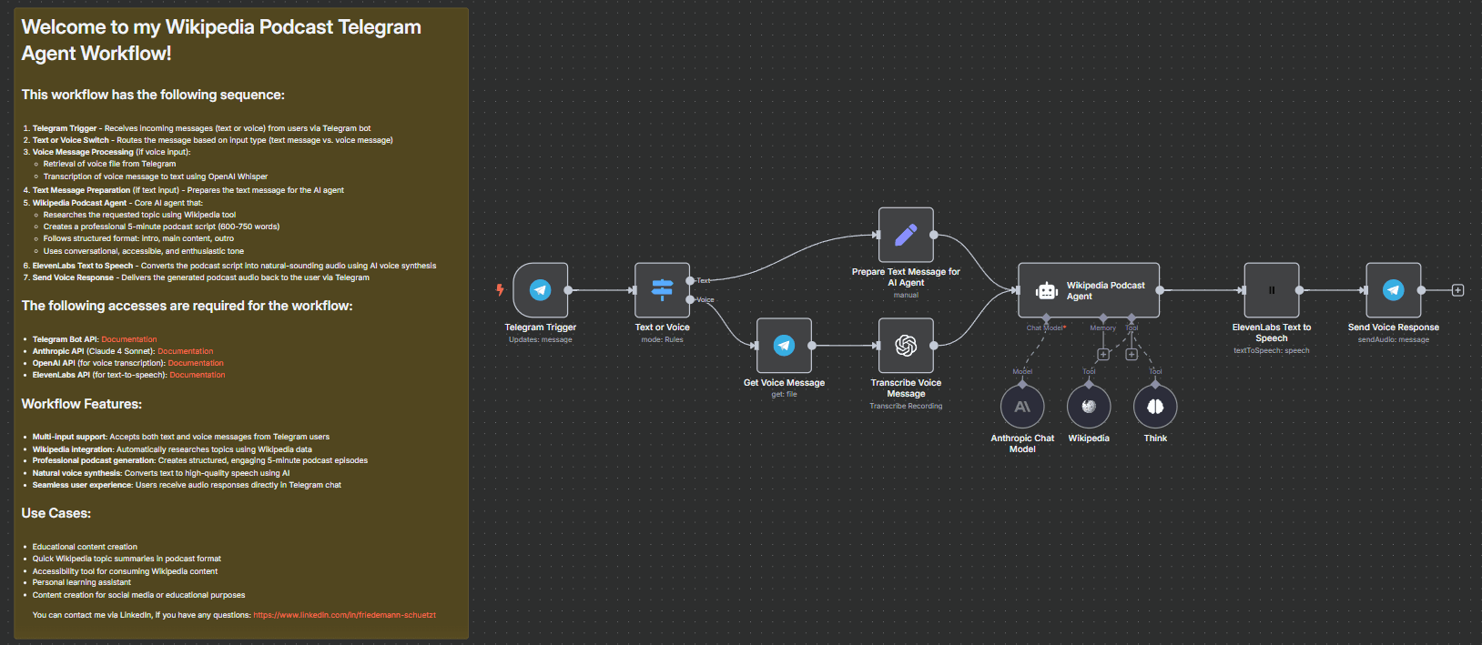Click the heading 'The following accesses are required'
The height and width of the screenshot is (645, 1482).
[187, 306]
